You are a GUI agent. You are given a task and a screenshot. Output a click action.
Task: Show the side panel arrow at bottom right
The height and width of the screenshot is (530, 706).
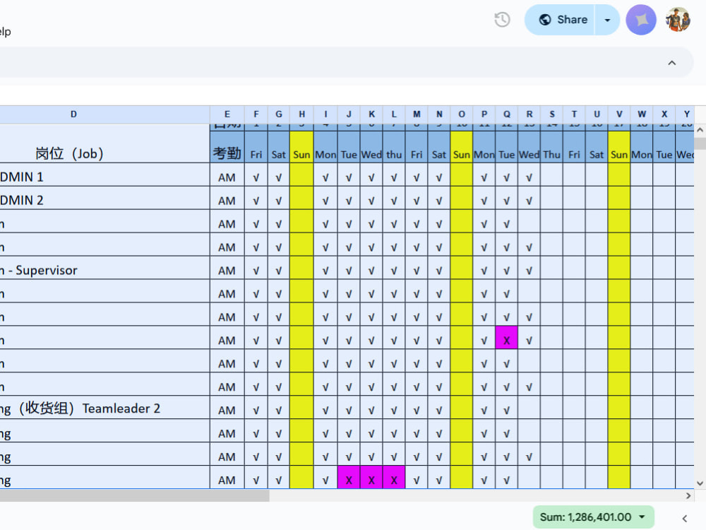(684, 518)
